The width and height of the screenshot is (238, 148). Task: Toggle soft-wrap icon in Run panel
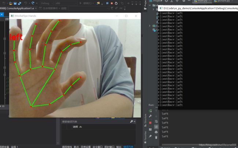click(156, 121)
